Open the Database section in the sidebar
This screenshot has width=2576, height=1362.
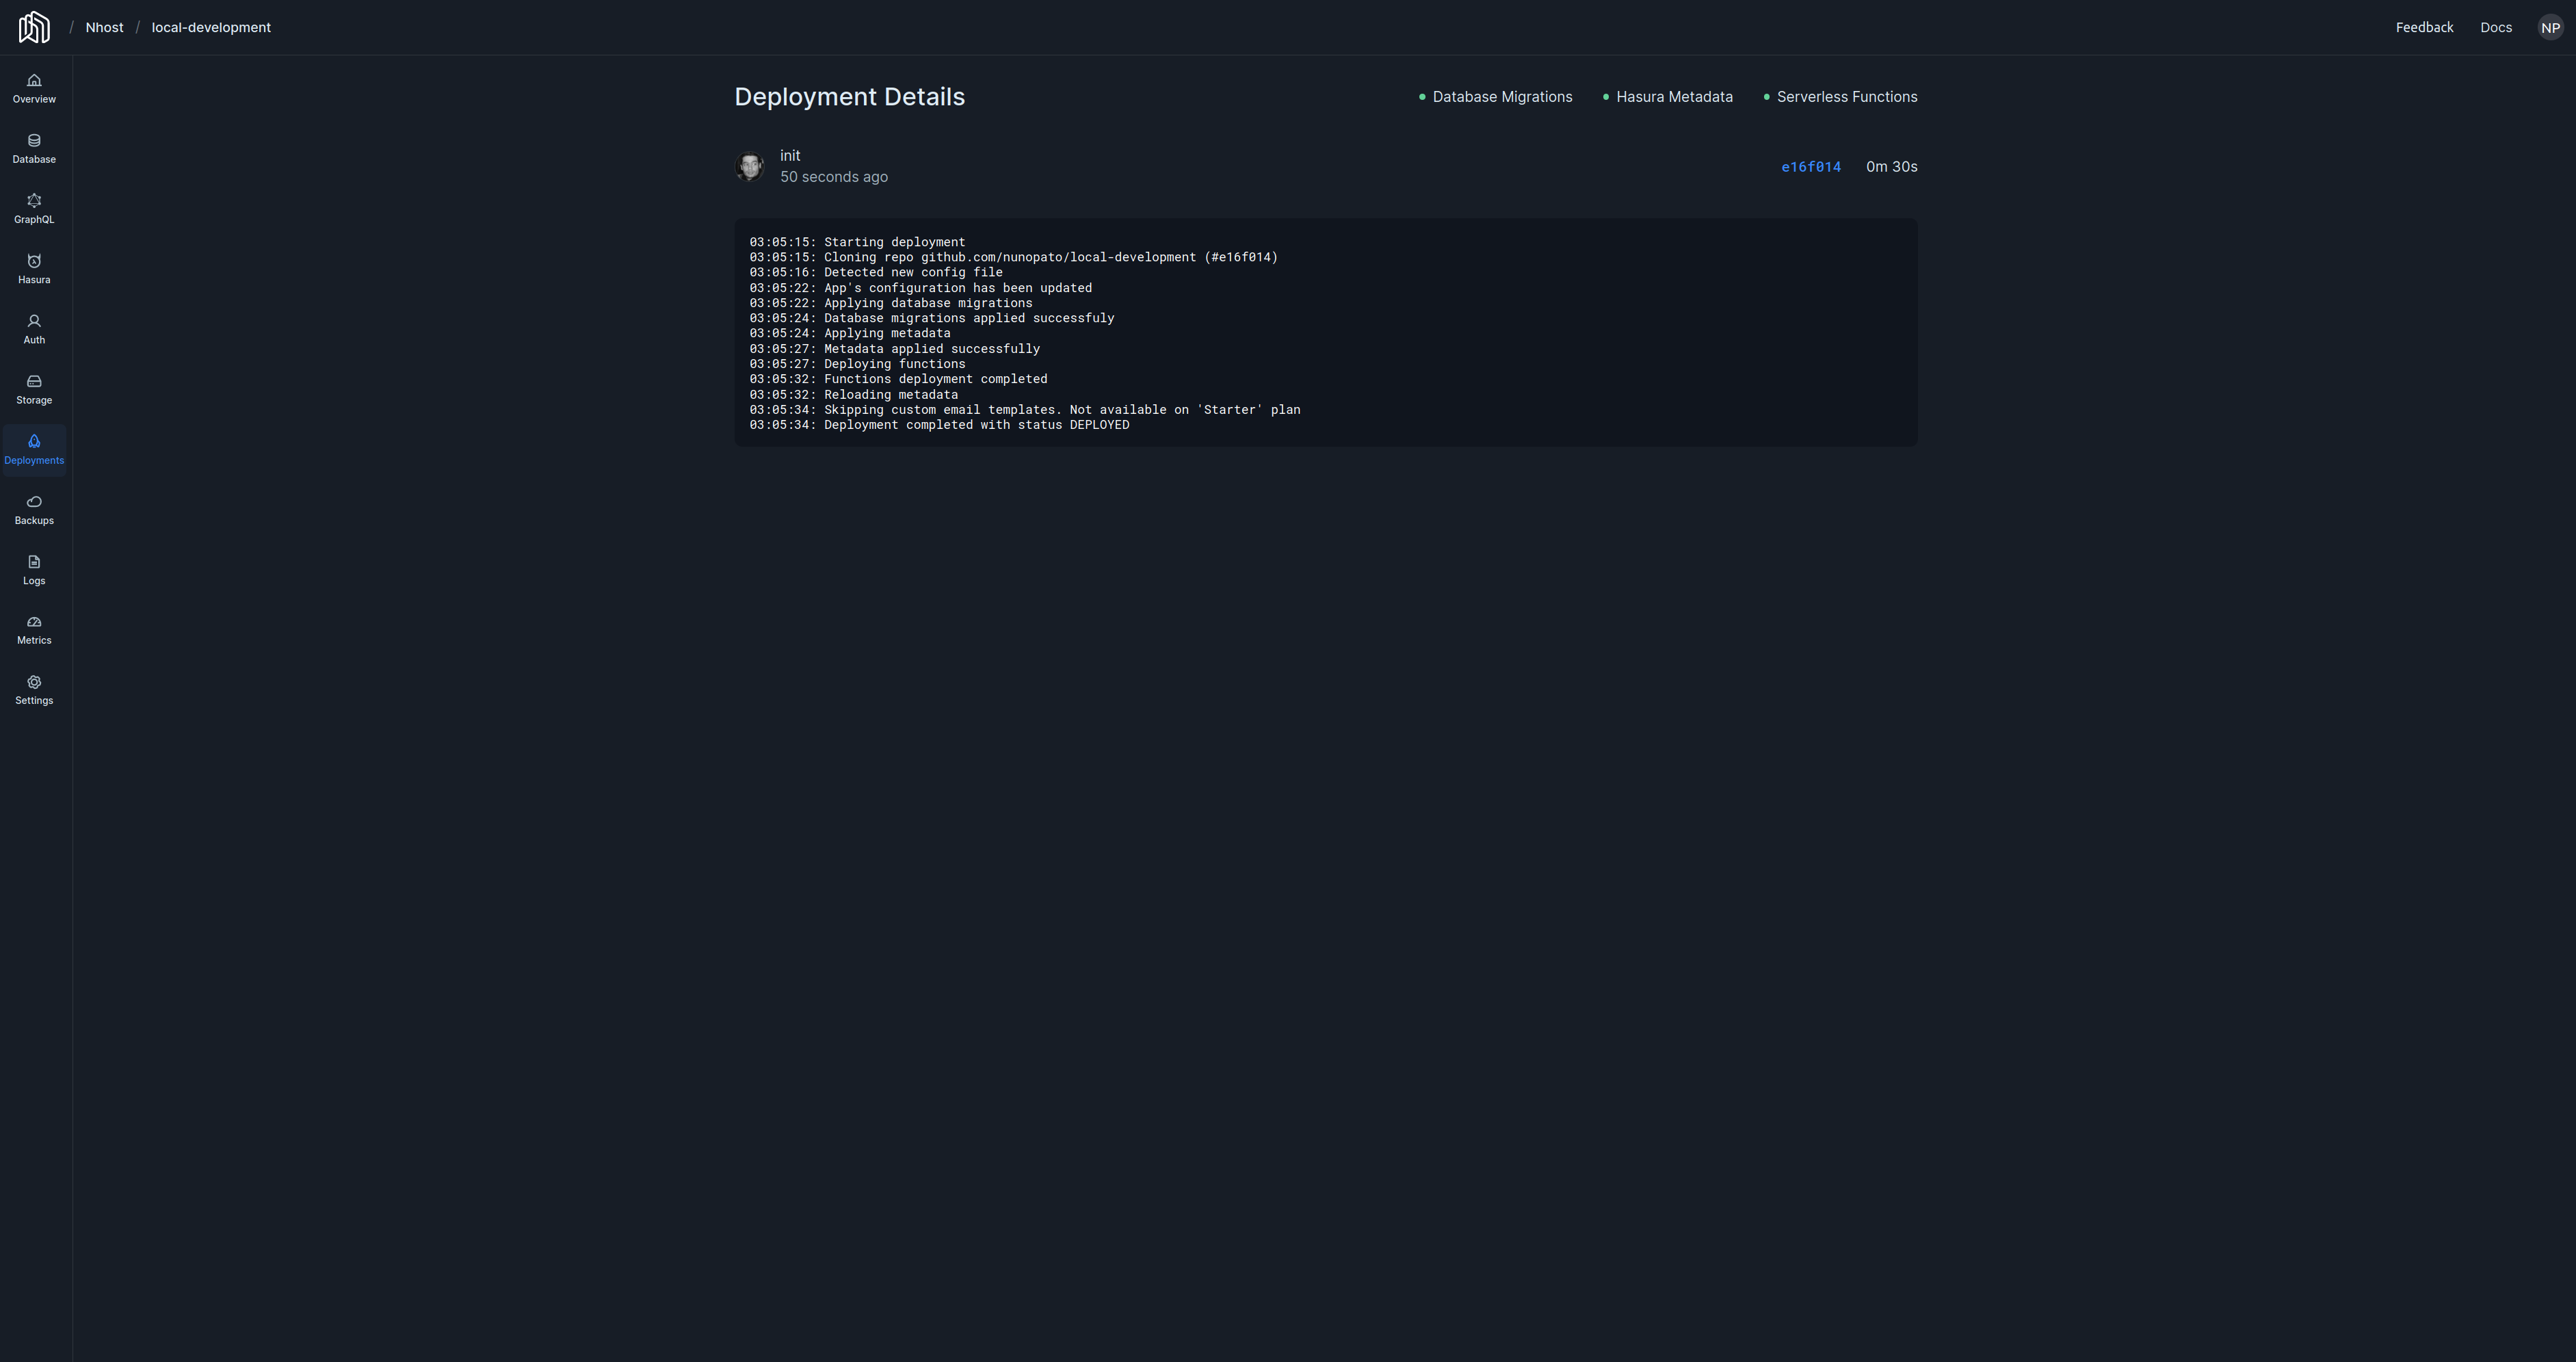click(x=34, y=148)
